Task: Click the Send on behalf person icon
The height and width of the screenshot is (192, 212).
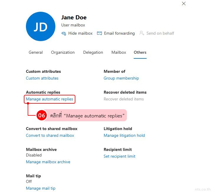Action: (142, 33)
